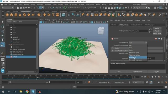The width and height of the screenshot is (168, 94).
Task: Play forward on the timeline
Action: pos(155,77)
